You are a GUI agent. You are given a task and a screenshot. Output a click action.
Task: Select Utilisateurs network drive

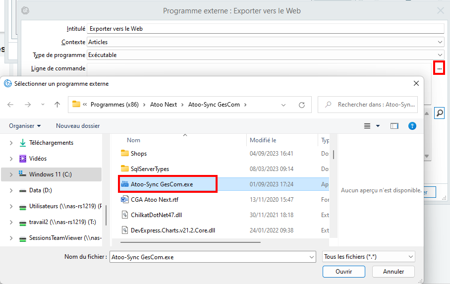[x=65, y=206]
